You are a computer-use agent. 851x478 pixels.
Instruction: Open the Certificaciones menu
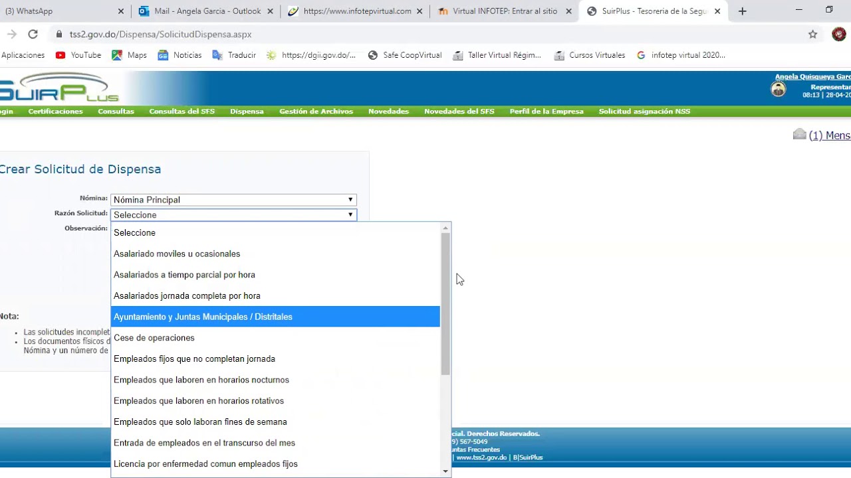[x=56, y=112]
